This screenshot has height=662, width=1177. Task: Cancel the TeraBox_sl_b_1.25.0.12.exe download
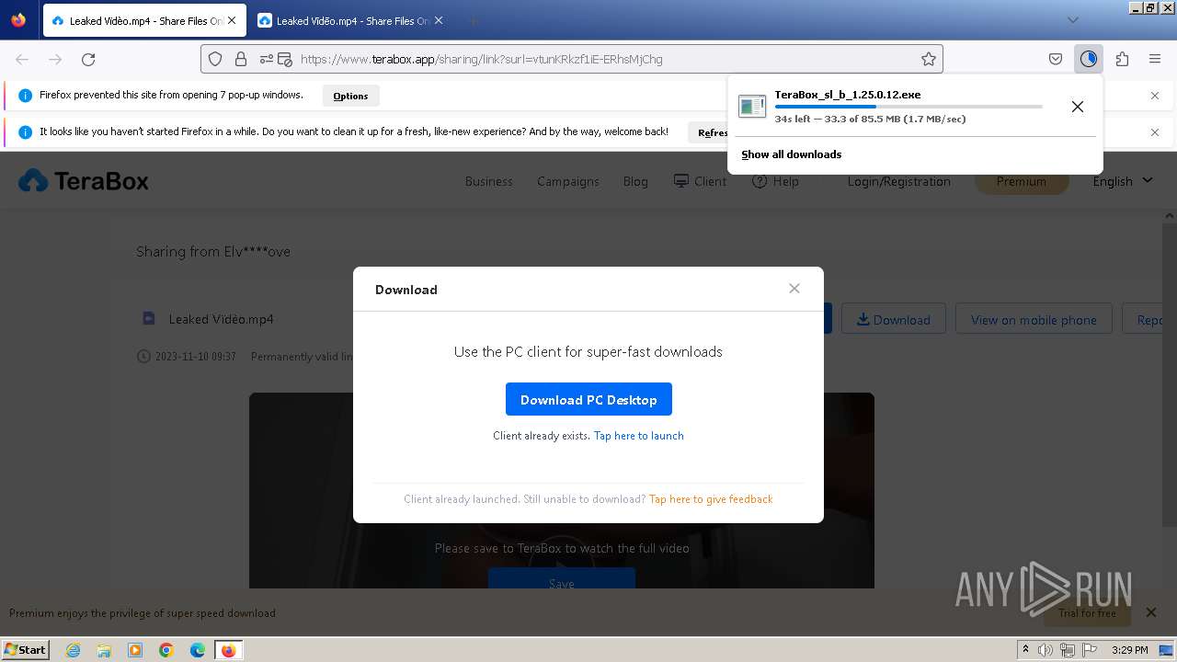tap(1078, 107)
